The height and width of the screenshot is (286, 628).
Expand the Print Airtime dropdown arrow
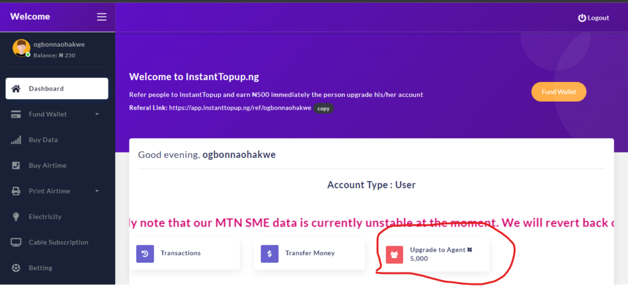97,191
